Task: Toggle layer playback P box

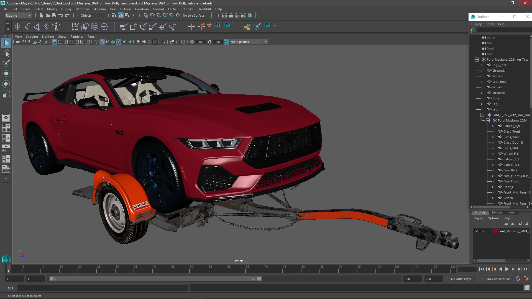Action: 483,231
